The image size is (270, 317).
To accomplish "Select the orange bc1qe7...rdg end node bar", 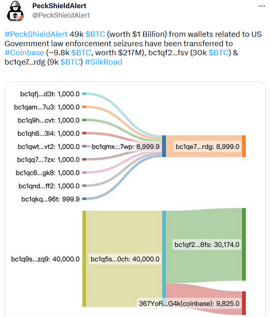I will click(244, 146).
